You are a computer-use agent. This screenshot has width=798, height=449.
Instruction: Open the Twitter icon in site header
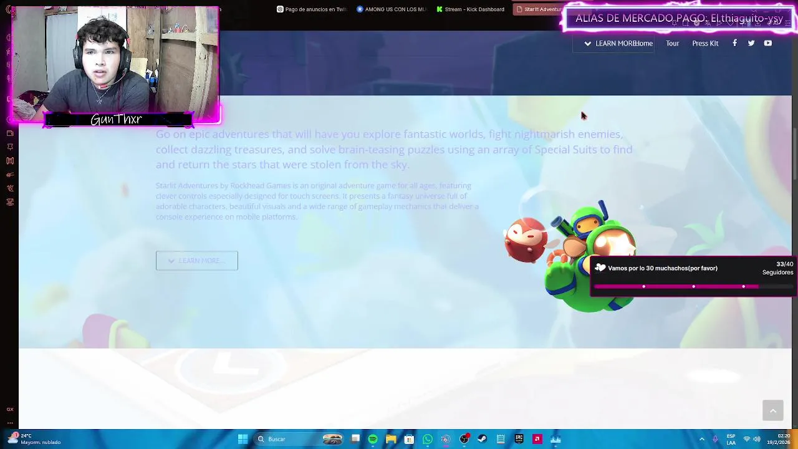coord(751,43)
